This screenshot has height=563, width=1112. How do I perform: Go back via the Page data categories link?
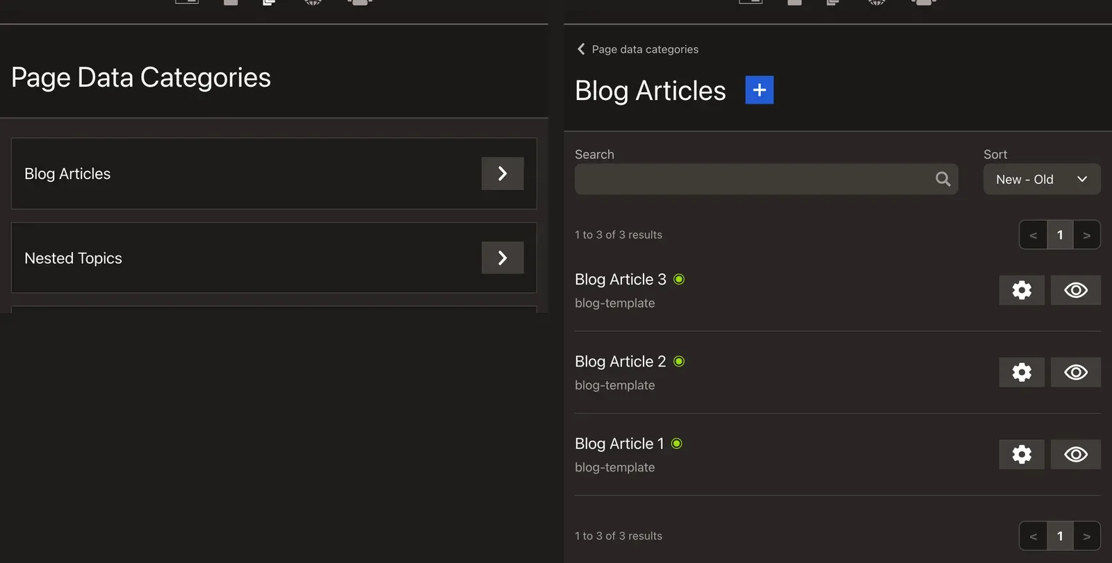click(638, 49)
